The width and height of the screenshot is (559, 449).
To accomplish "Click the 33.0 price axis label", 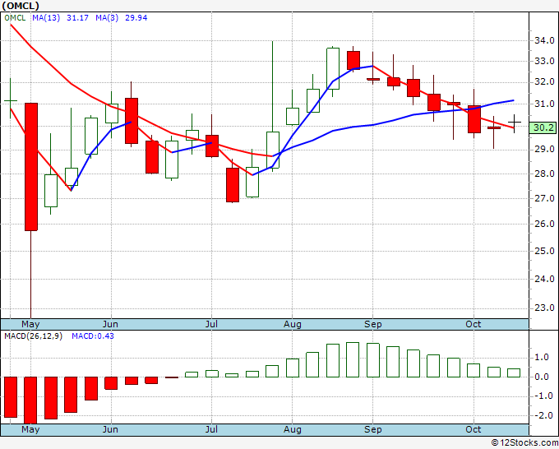I will click(x=544, y=61).
